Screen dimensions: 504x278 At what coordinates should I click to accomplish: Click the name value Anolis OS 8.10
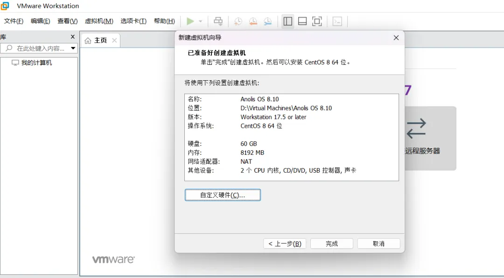(x=260, y=99)
